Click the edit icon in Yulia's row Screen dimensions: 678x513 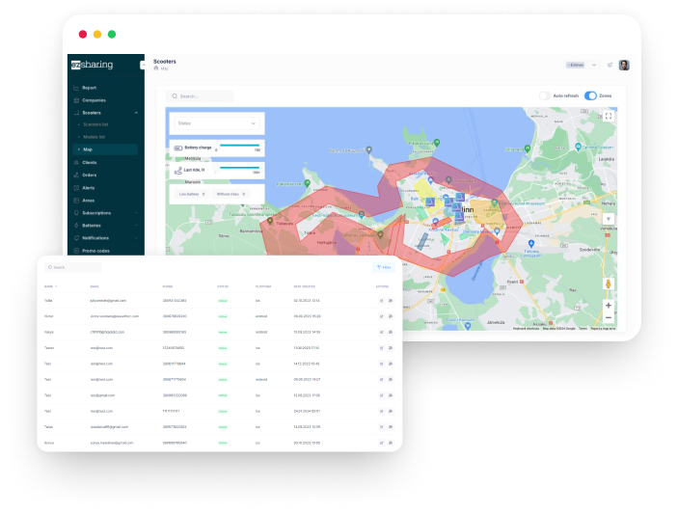(381, 300)
